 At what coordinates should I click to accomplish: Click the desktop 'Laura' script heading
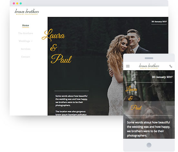pos(53,35)
